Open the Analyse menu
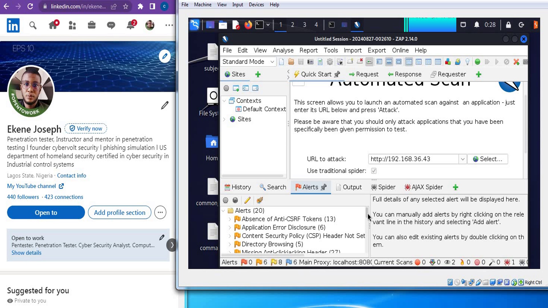This screenshot has height=308, width=548. point(283,50)
